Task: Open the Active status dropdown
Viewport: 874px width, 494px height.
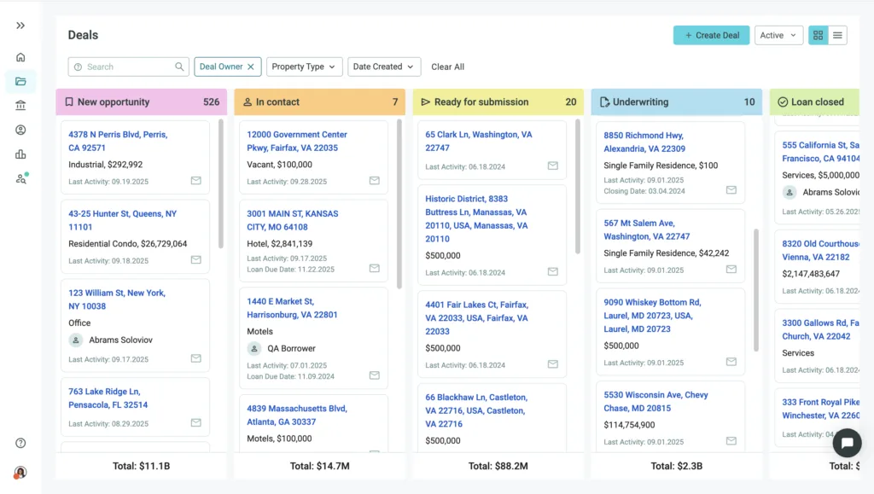Action: tap(779, 35)
